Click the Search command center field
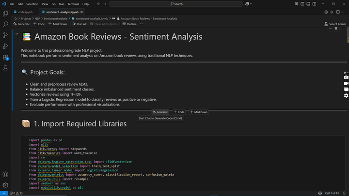 coord(176,4)
